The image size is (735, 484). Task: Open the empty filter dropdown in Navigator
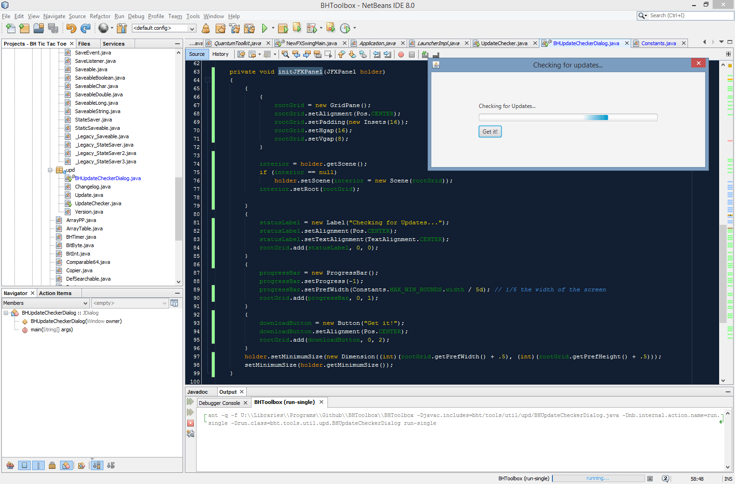pos(129,303)
